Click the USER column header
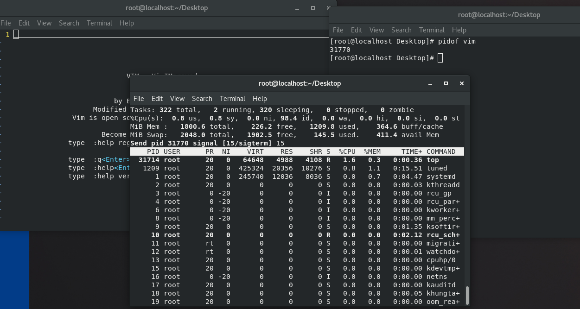The image size is (580, 309). pyautogui.click(x=172, y=151)
